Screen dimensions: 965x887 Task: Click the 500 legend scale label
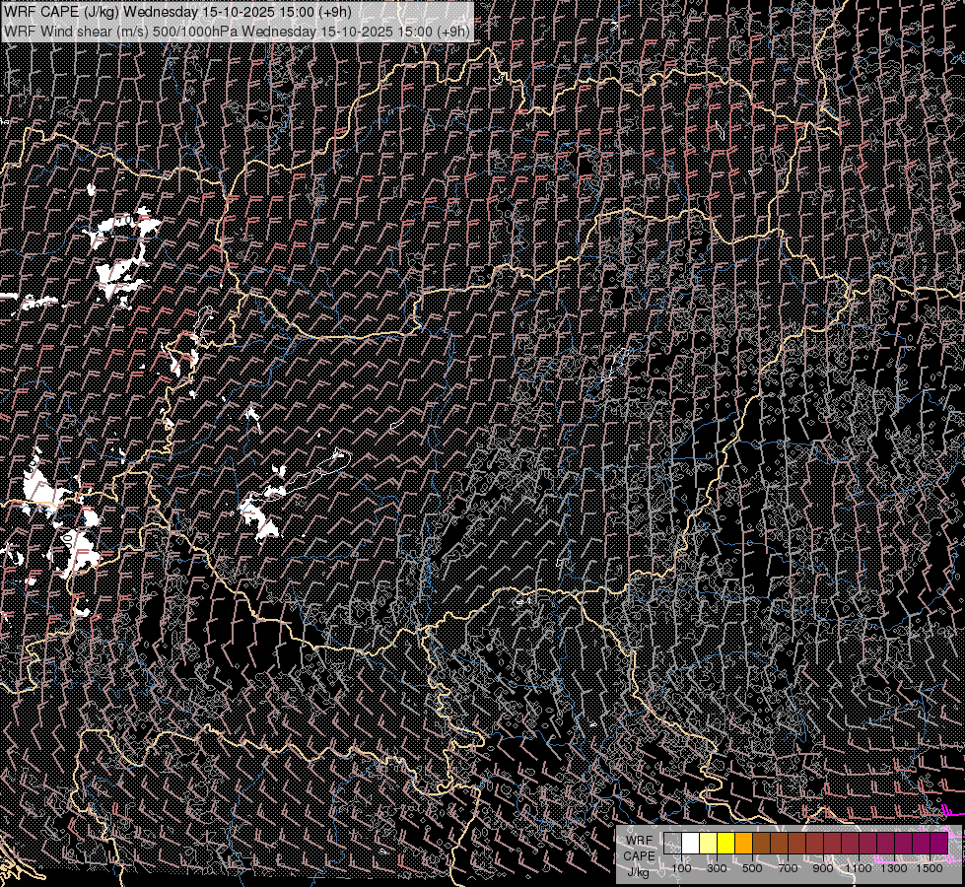[x=752, y=868]
